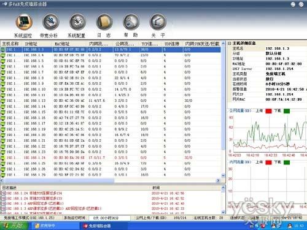Select IP cell 192.168.1.14
The height and width of the screenshot is (230, 307).
(34, 107)
